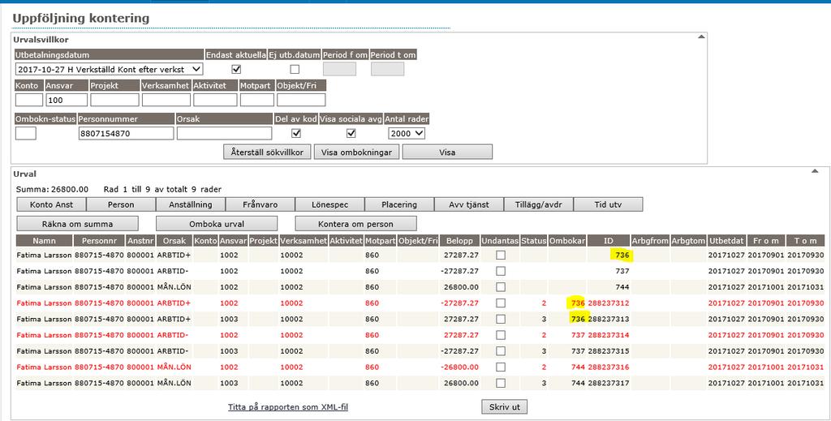The width and height of the screenshot is (831, 421).
Task: Check Undantas for row ID 736
Action: coord(500,256)
